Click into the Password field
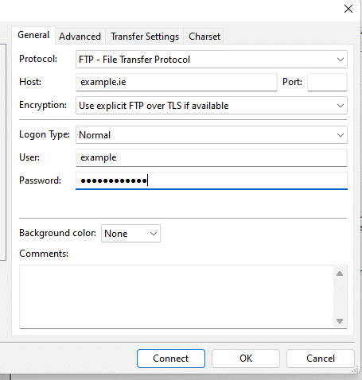362x380 pixels. (212, 180)
